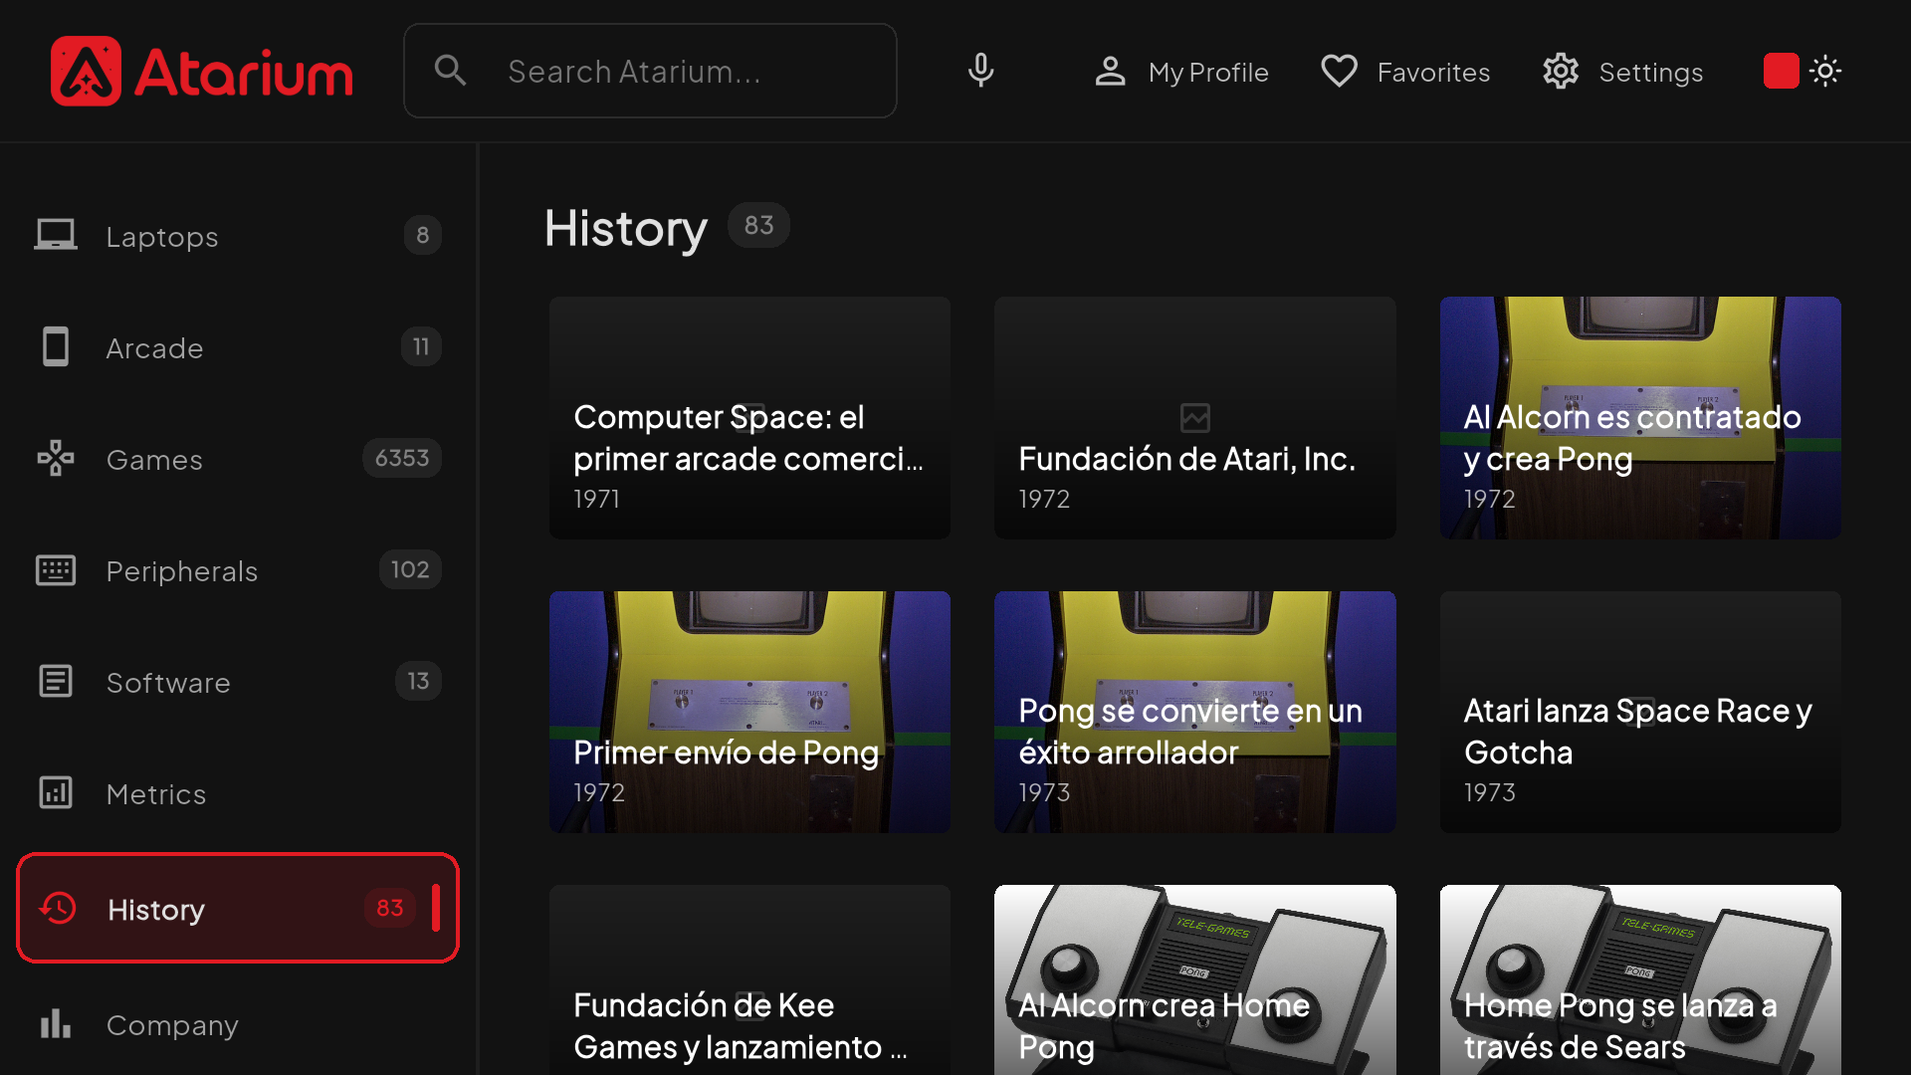Open the Metrics section

point(238,793)
